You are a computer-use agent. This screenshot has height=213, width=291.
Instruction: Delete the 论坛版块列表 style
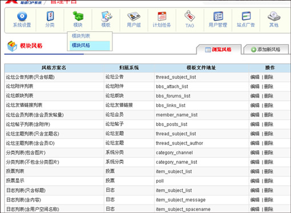tap(269, 96)
